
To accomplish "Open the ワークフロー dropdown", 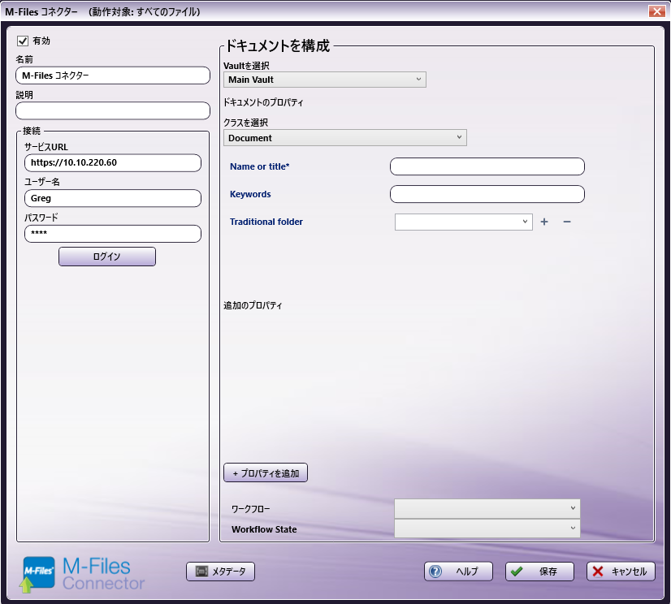I will click(x=487, y=508).
